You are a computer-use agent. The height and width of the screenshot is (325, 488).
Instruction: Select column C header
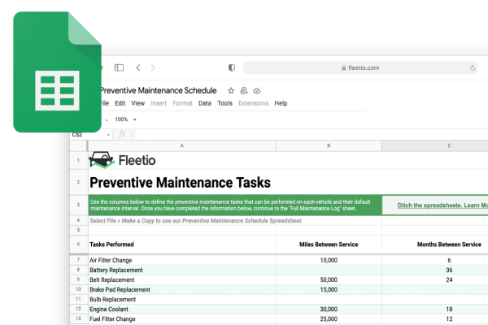(x=435, y=145)
